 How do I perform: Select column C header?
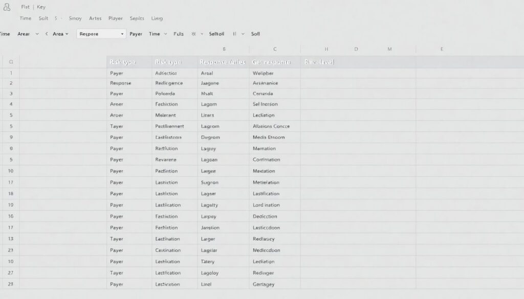[x=275, y=49]
